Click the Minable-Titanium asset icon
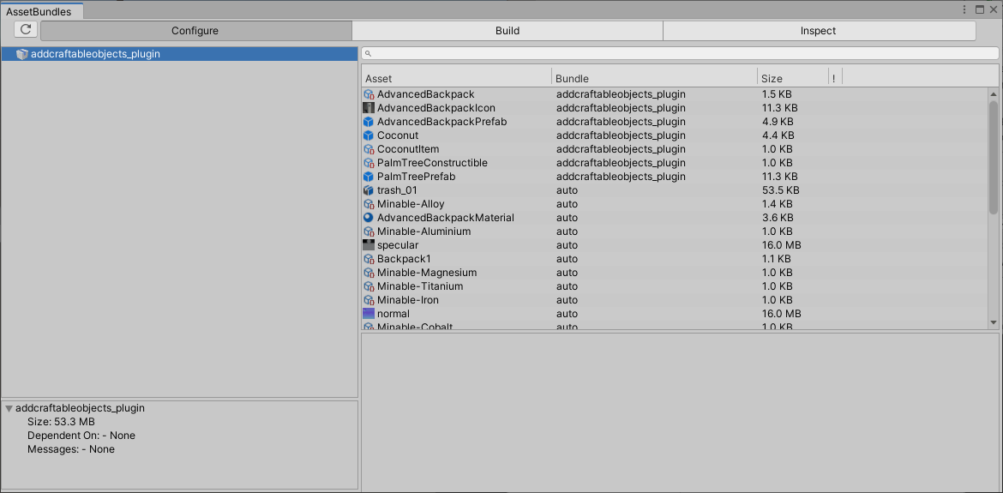This screenshot has width=1003, height=493. tap(369, 286)
